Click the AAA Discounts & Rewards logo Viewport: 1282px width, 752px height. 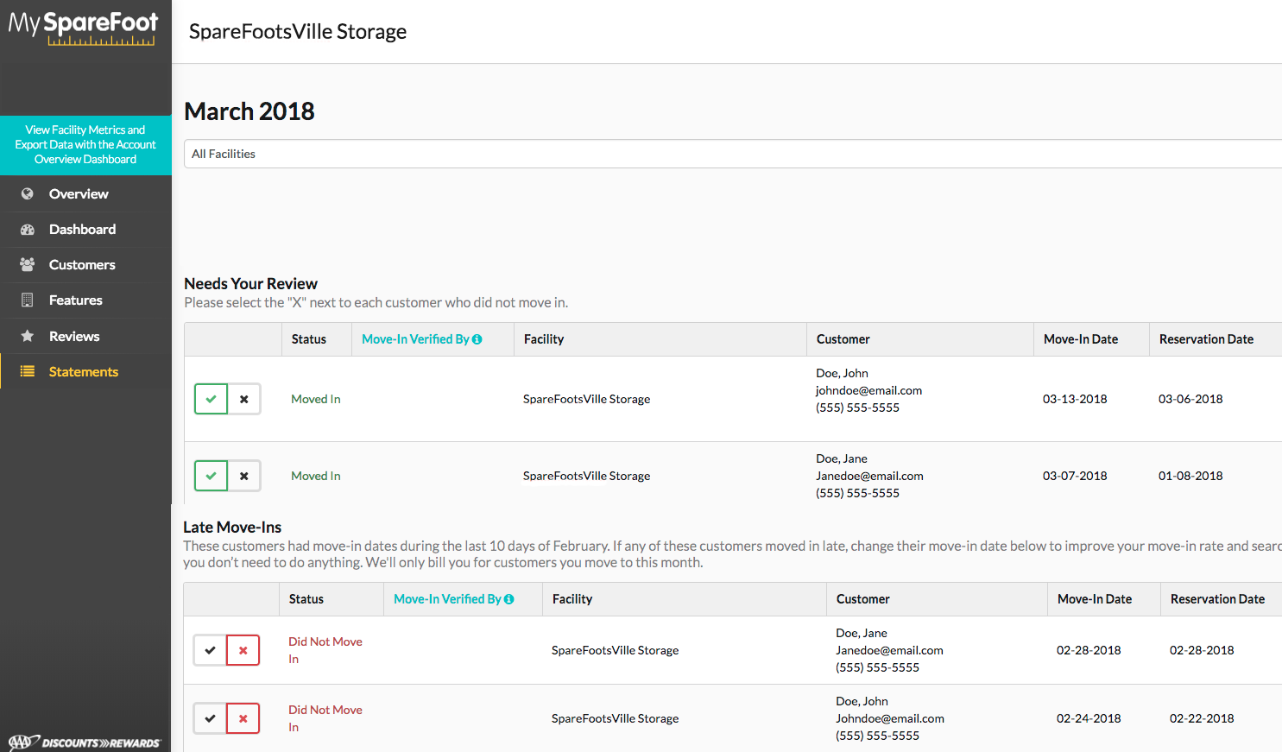(x=85, y=743)
